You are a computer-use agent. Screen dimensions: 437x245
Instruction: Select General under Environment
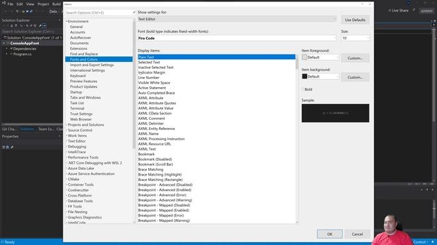pyautogui.click(x=76, y=27)
